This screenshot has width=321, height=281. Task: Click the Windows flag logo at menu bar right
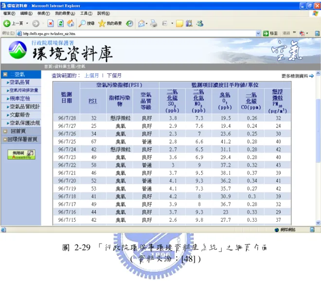pos(316,14)
